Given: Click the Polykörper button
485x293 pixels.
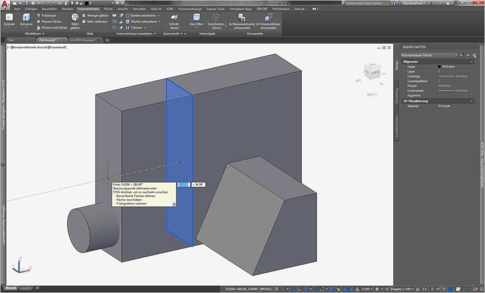Looking at the screenshot, I should [49, 15].
